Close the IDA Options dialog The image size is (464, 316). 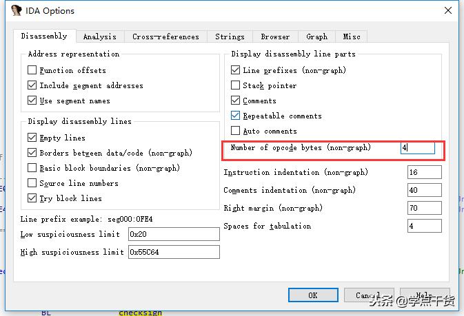click(x=448, y=10)
